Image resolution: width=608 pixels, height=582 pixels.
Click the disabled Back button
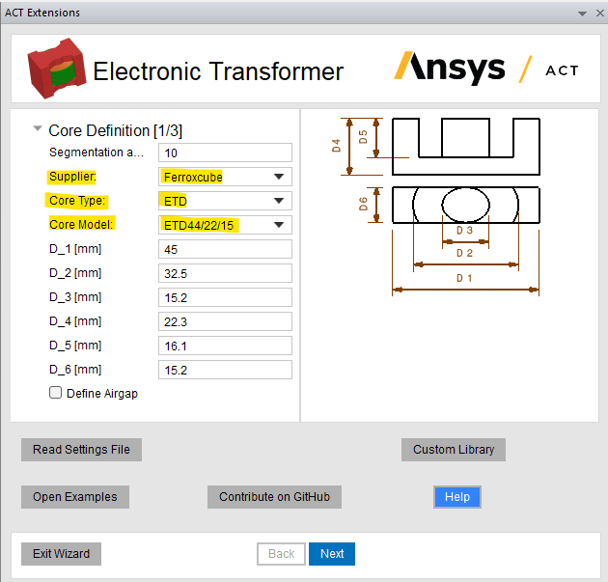(281, 554)
